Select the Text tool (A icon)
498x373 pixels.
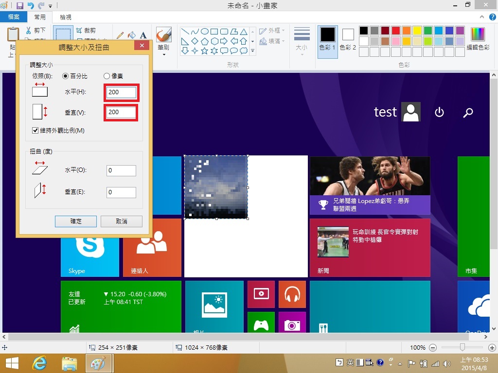(143, 35)
